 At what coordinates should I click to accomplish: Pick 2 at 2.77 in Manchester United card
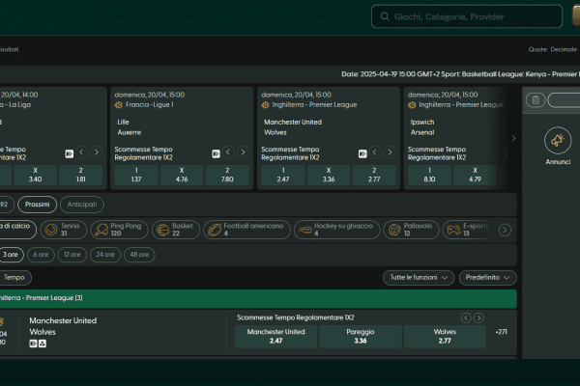(374, 175)
